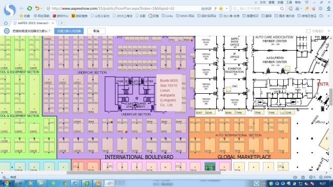Click the 取消 button
Image resolution: width=333 pixels, height=187 pixels.
click(96, 31)
